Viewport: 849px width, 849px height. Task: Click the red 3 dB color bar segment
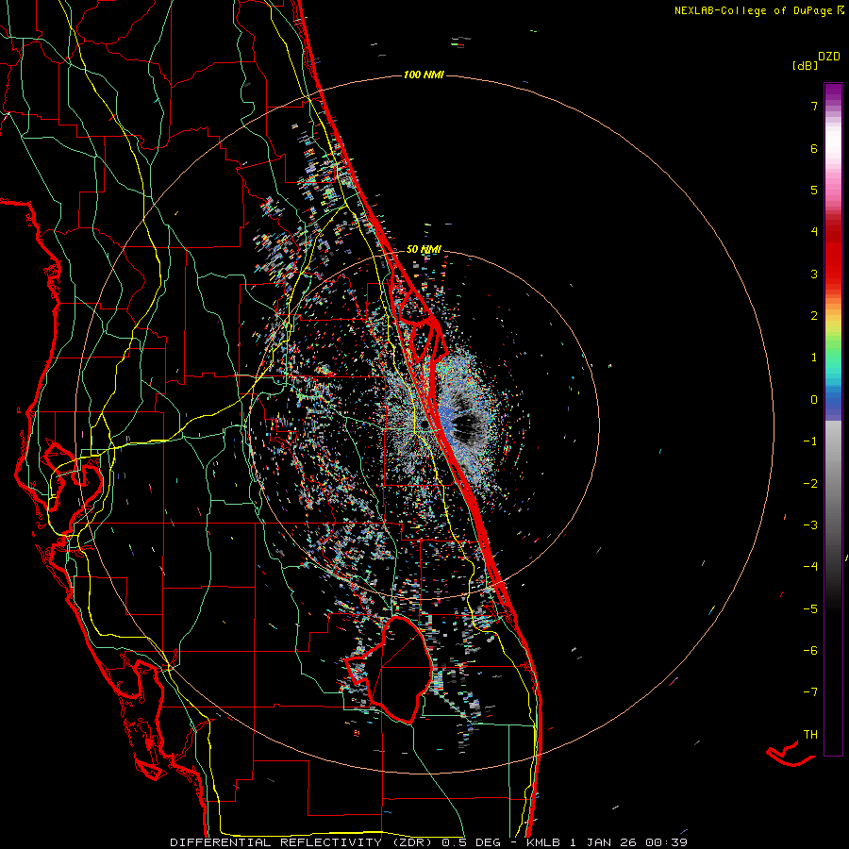(x=833, y=271)
